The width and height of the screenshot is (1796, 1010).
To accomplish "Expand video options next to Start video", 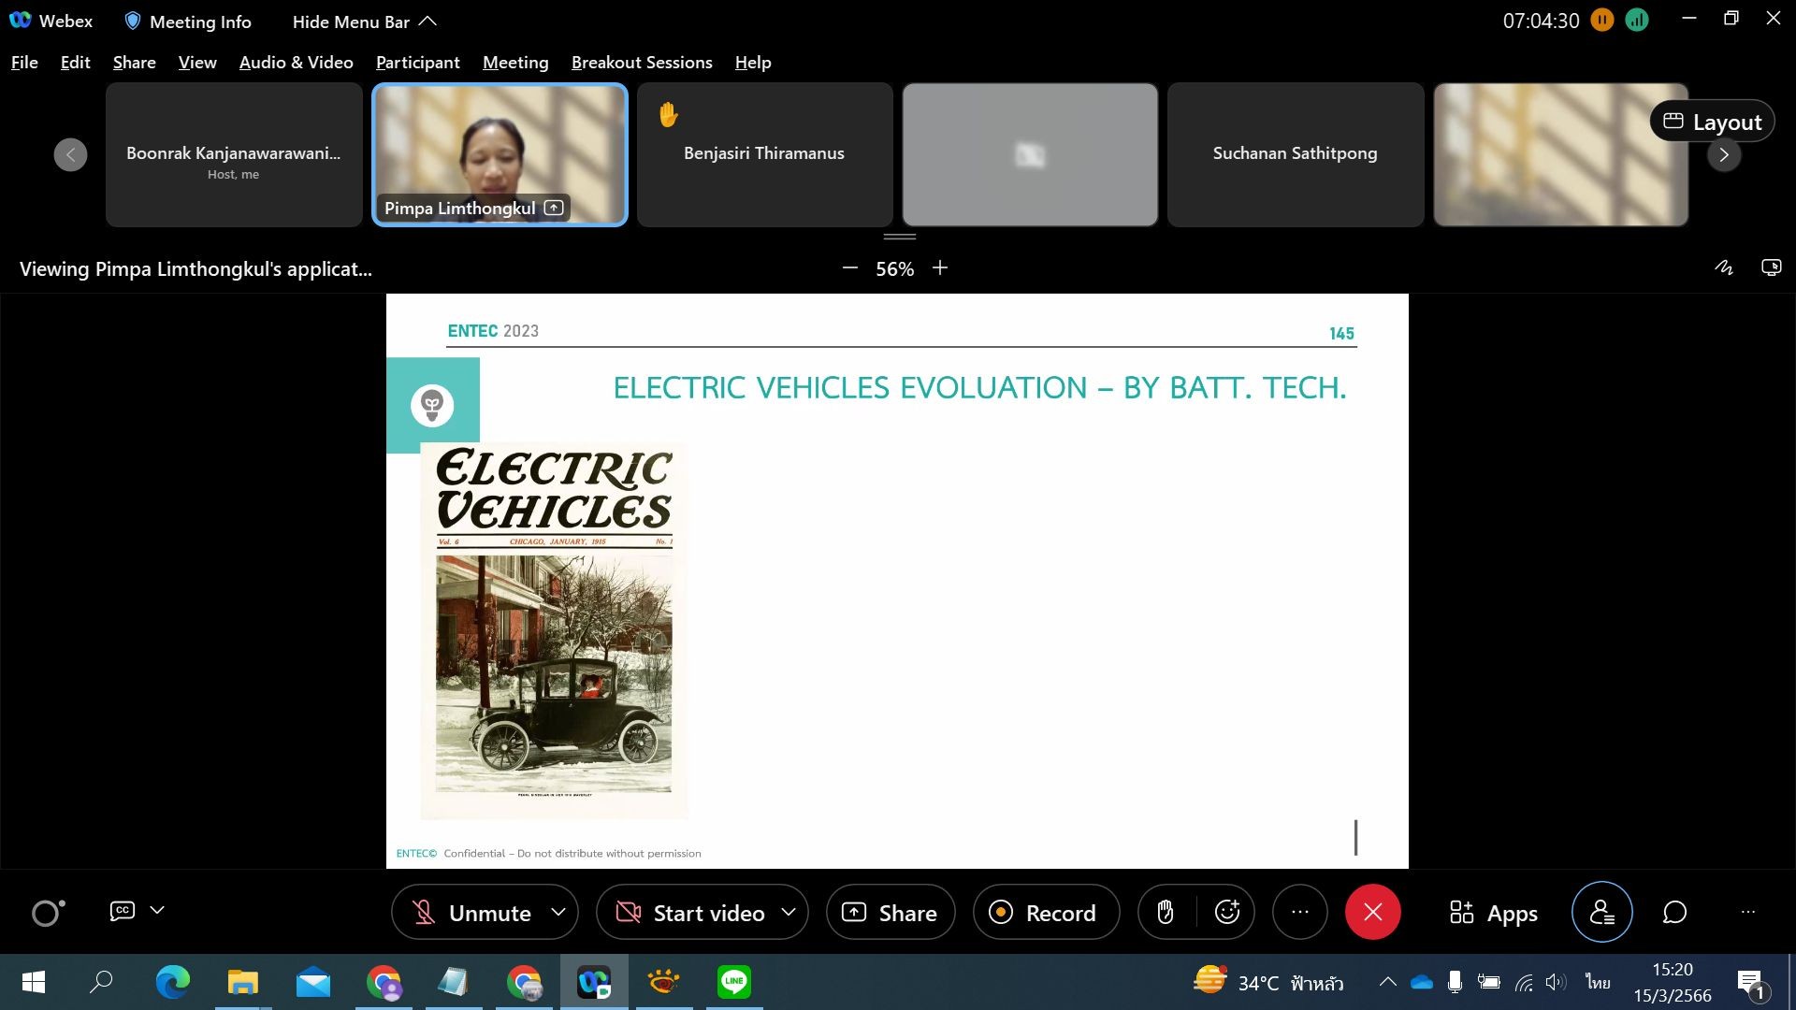I will coord(789,912).
